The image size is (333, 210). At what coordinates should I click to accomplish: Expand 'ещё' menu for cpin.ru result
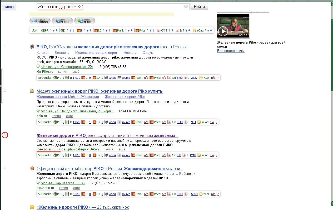69,116
